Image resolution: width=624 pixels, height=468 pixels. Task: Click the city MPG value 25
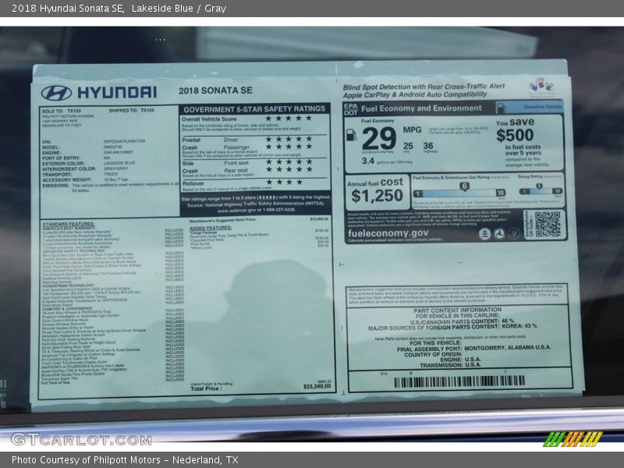(x=408, y=146)
